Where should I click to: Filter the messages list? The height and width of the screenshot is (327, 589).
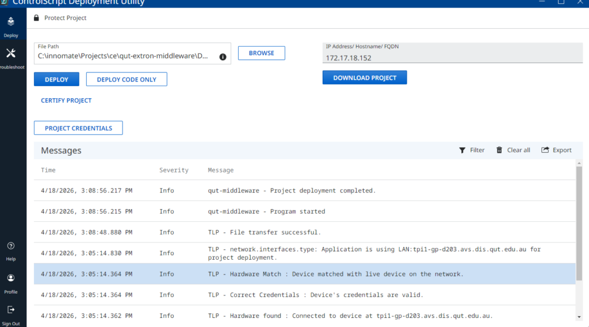(x=472, y=150)
